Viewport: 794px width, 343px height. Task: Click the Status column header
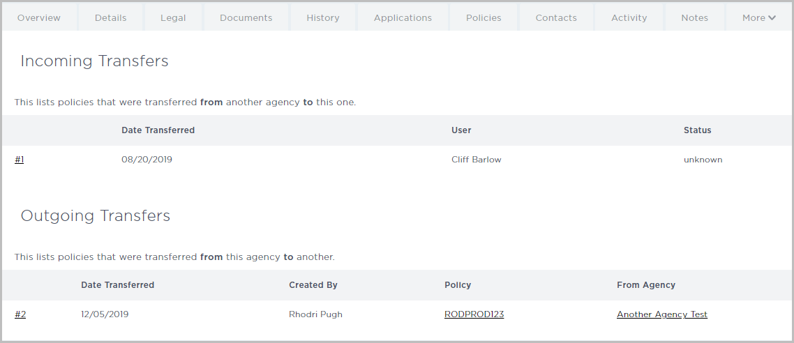(x=697, y=130)
